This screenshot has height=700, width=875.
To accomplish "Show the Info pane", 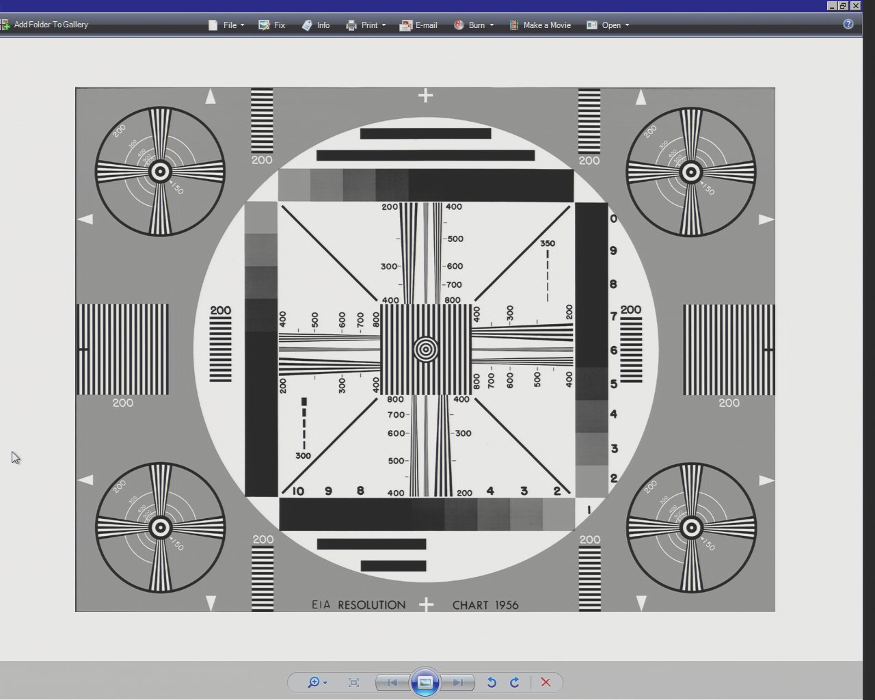I will coord(316,25).
